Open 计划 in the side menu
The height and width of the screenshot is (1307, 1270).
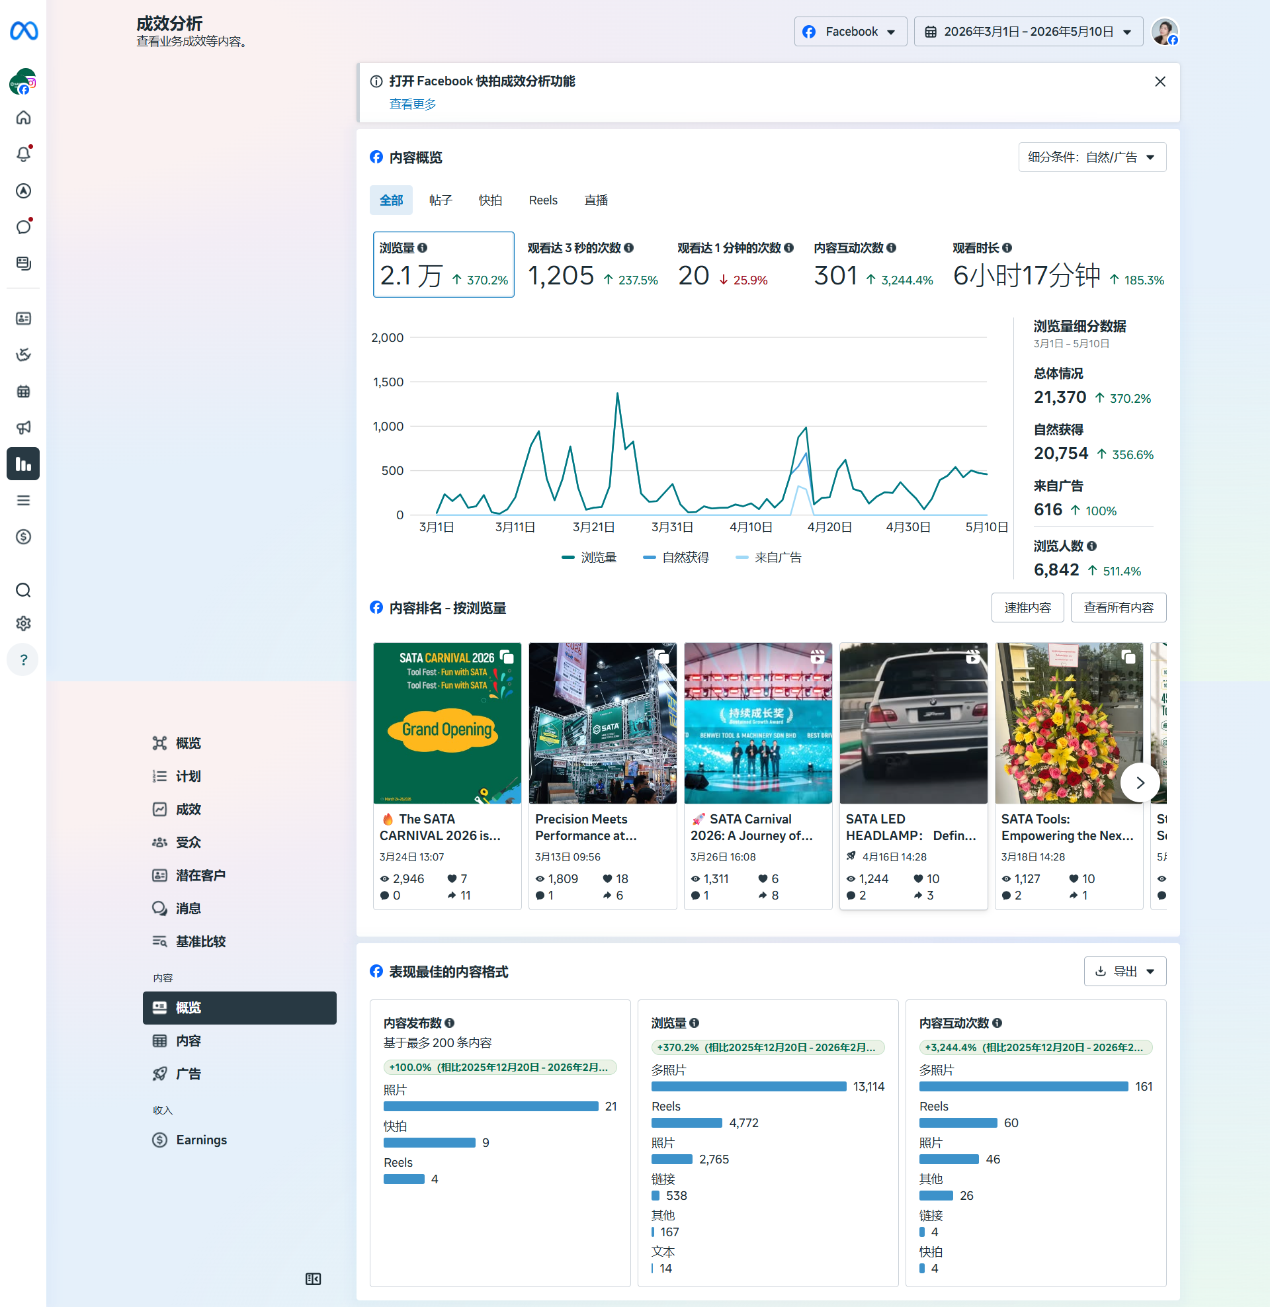(x=239, y=777)
